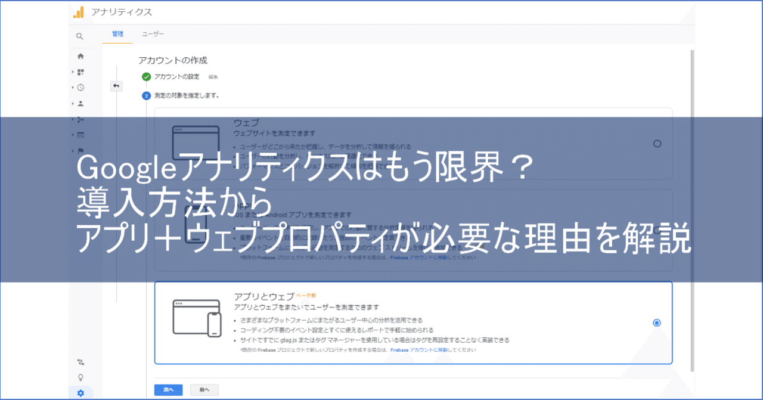Click the Analytics bar-chart logo

click(78, 13)
